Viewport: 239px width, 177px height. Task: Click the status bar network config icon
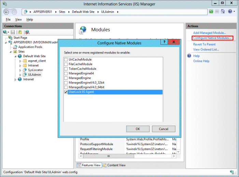click(x=232, y=172)
